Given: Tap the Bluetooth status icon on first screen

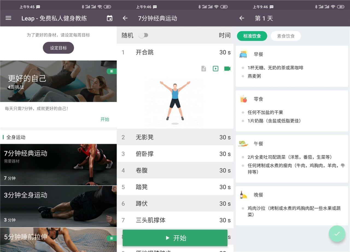Looking at the screenshot, I should coord(82,7).
